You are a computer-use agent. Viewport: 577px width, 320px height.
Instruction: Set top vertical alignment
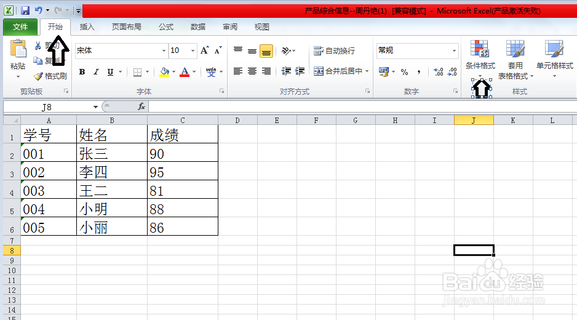[x=238, y=50]
